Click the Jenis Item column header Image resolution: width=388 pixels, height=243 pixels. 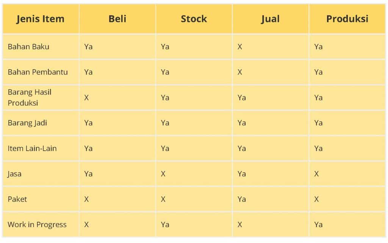click(x=41, y=19)
